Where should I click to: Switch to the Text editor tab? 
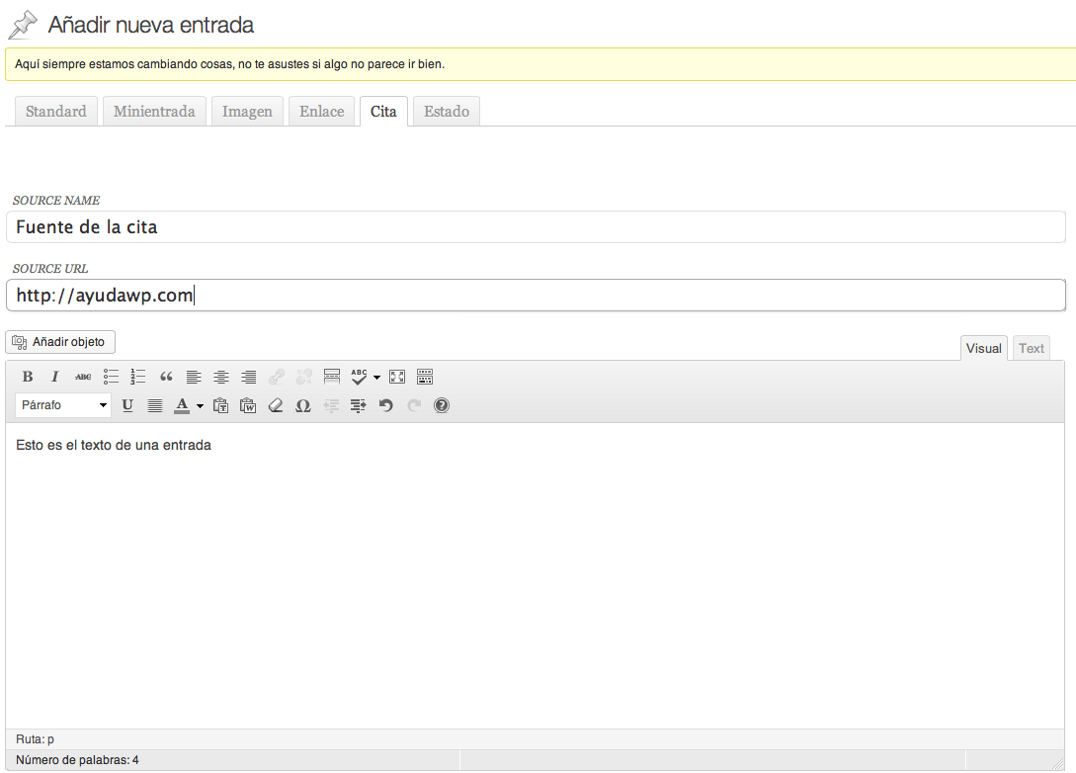point(1031,348)
